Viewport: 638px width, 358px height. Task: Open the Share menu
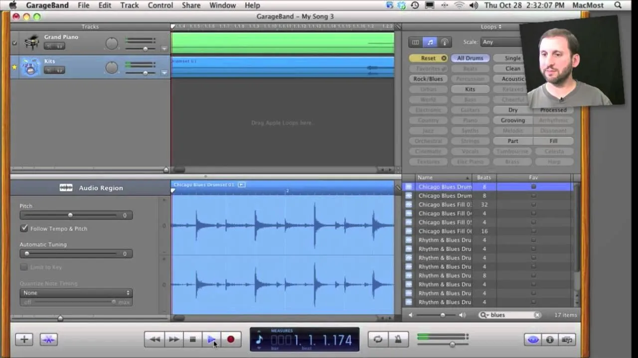[191, 5]
